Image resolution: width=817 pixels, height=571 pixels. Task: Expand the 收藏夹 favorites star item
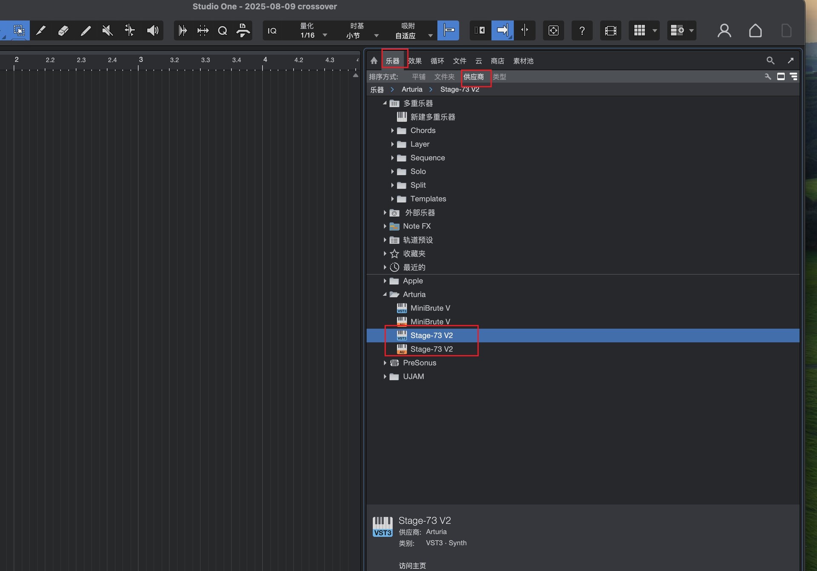[385, 254]
